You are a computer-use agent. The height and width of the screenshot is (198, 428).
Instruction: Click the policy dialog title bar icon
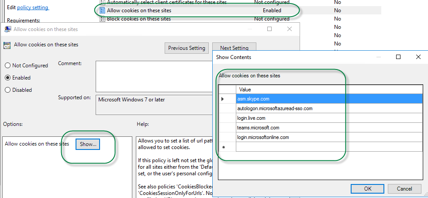[8, 29]
